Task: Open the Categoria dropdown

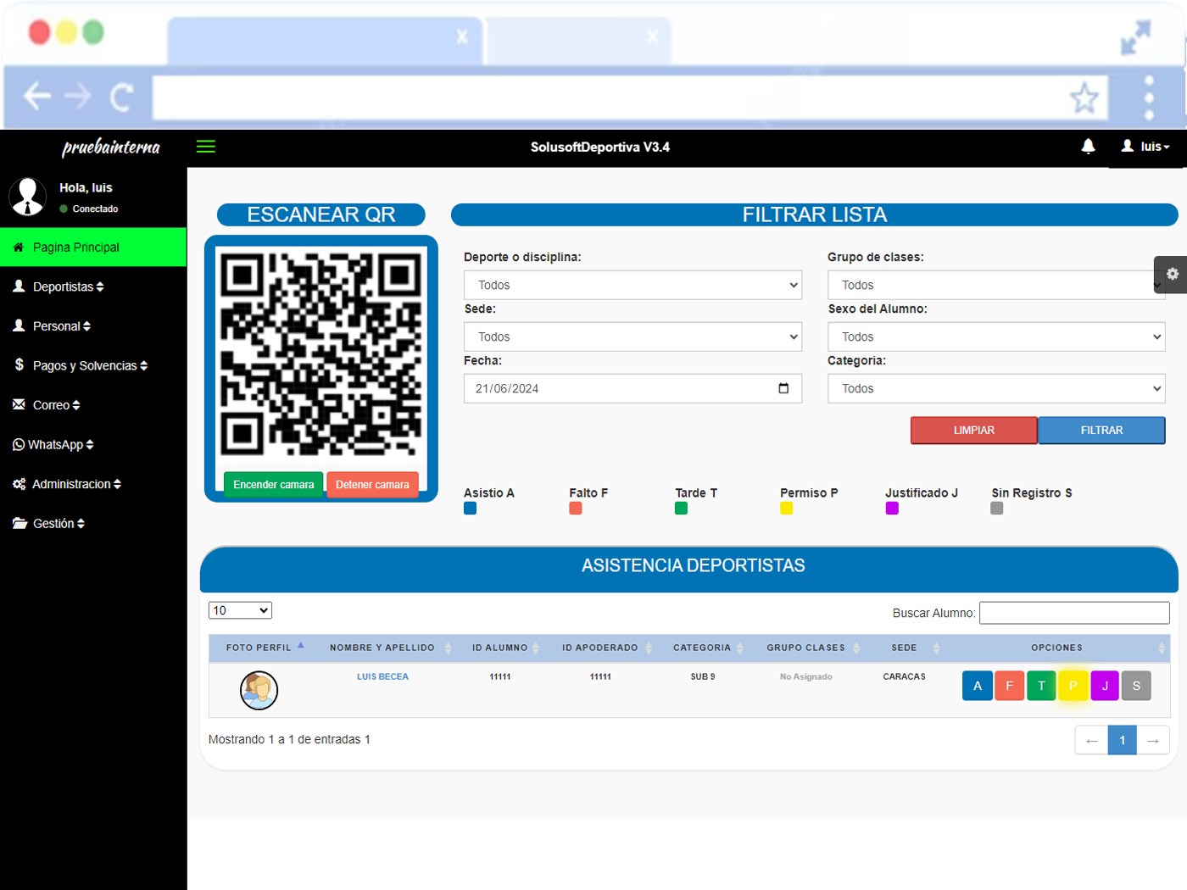Action: click(996, 388)
